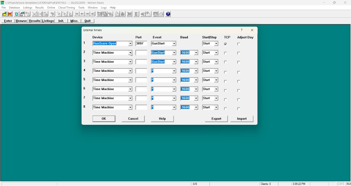The width and height of the screenshot is (351, 186).
Task: Click the monitor display icon in toolbar
Action: pyautogui.click(x=155, y=14)
